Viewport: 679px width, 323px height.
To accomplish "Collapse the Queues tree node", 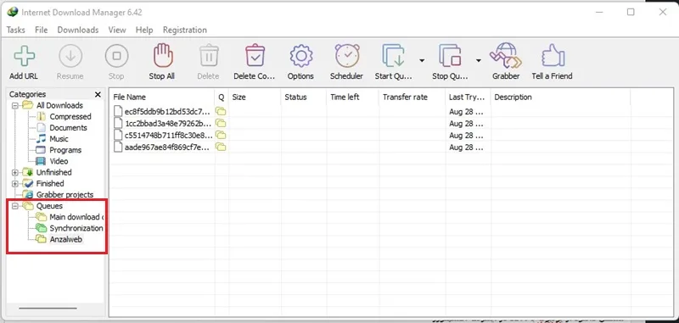I will tap(15, 206).
